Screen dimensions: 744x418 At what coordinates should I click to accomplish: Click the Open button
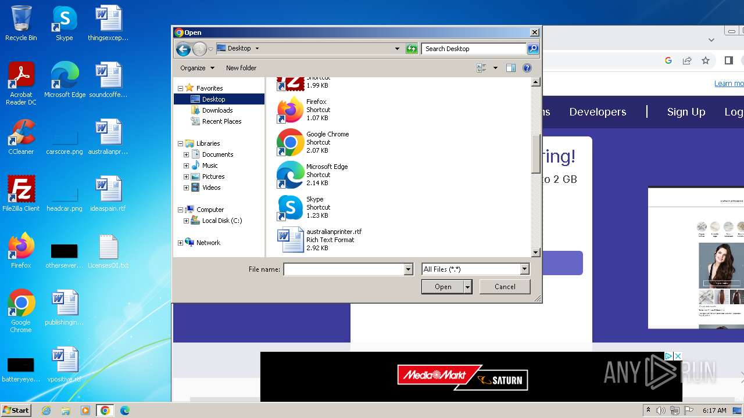tap(442, 287)
